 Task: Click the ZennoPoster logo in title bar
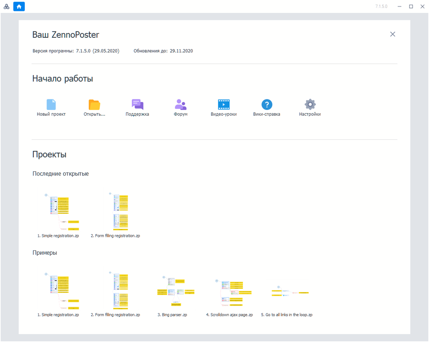[6, 6]
